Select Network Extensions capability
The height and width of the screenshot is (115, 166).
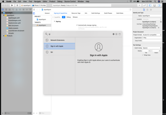coord(60,40)
